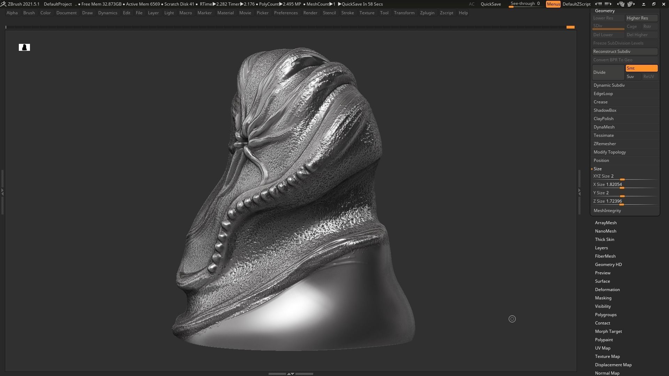Viewport: 669px width, 376px height.
Task: Click Freeze SubDivision Levels button
Action: point(625,43)
